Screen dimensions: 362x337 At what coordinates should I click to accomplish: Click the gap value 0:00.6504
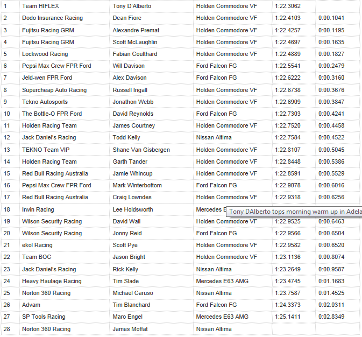331,233
